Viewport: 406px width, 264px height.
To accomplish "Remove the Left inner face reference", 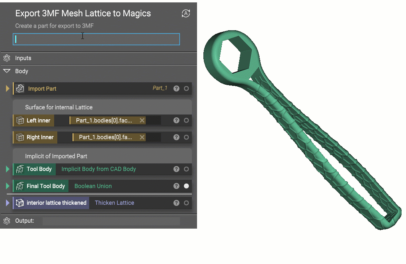I will pos(142,120).
